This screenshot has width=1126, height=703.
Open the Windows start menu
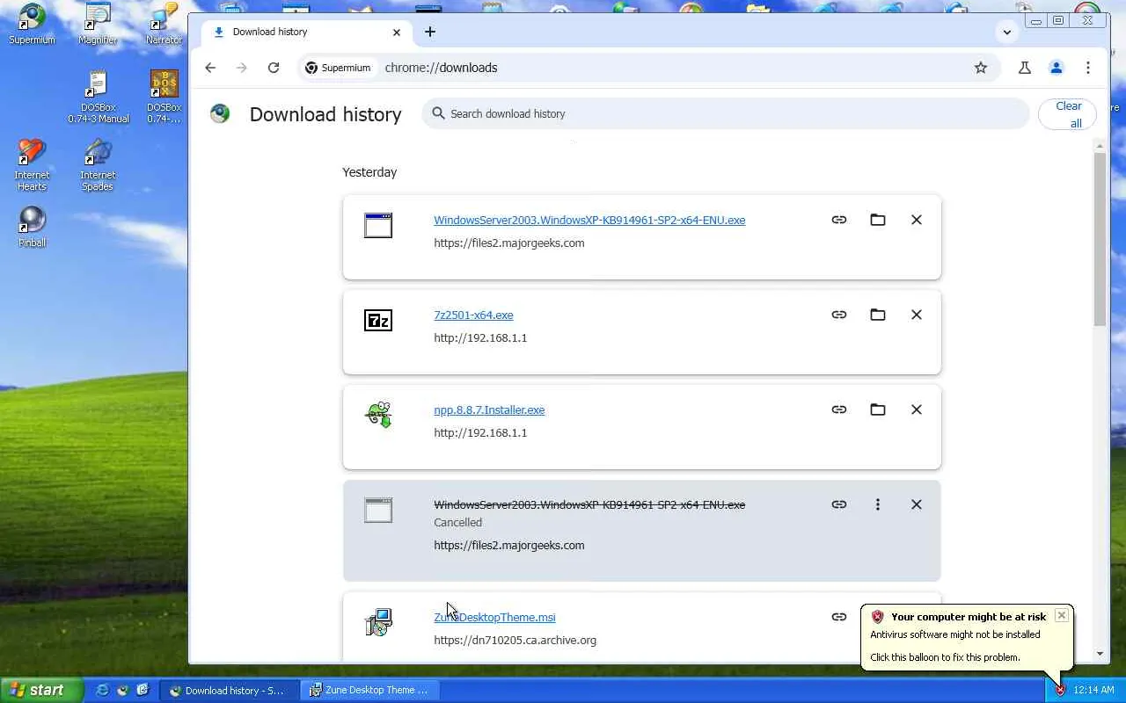point(41,690)
